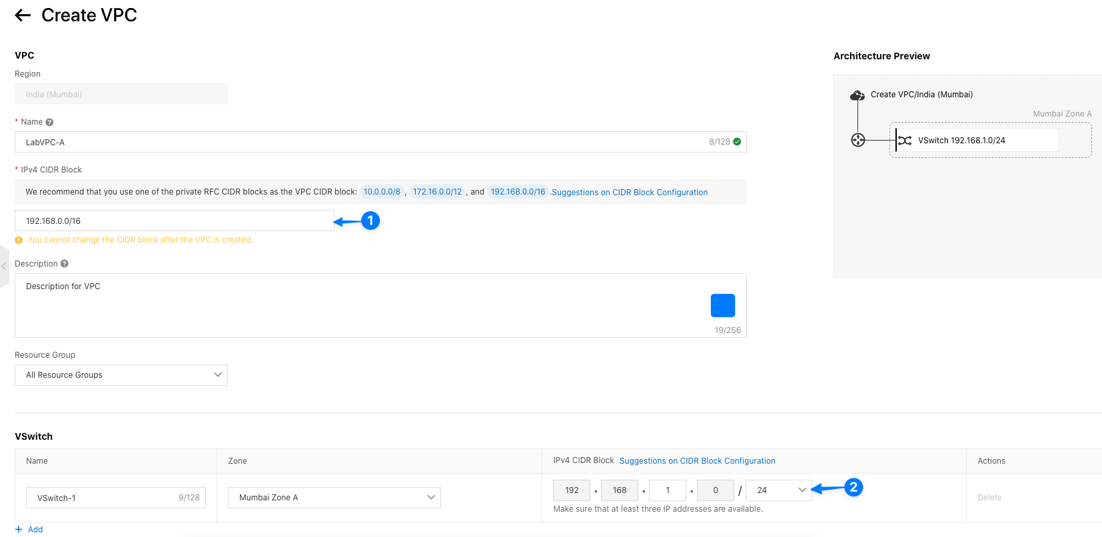Image resolution: width=1102 pixels, height=537 pixels.
Task: Add another VSwitch row
Action: [x=29, y=530]
